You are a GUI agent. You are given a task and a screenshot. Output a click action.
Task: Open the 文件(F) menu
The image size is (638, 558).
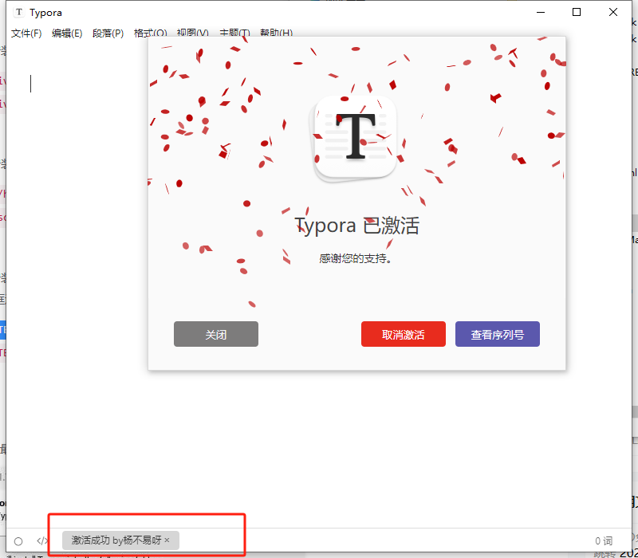point(26,33)
